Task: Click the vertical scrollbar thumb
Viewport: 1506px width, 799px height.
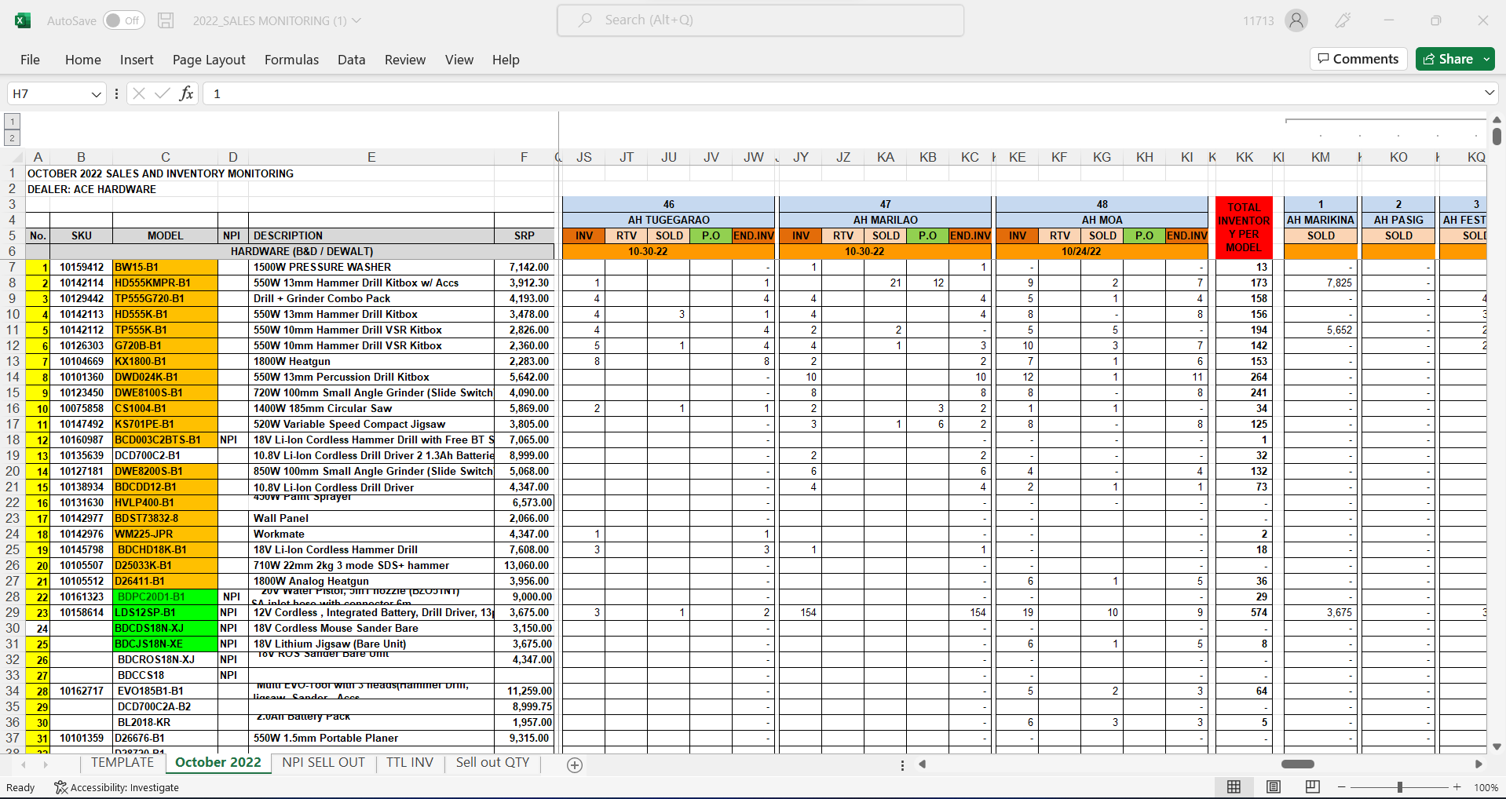Action: [1497, 136]
